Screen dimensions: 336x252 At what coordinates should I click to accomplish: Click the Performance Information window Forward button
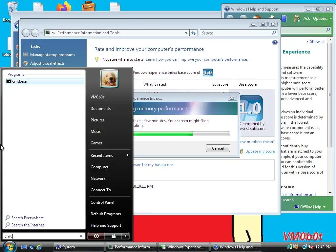click(35, 33)
